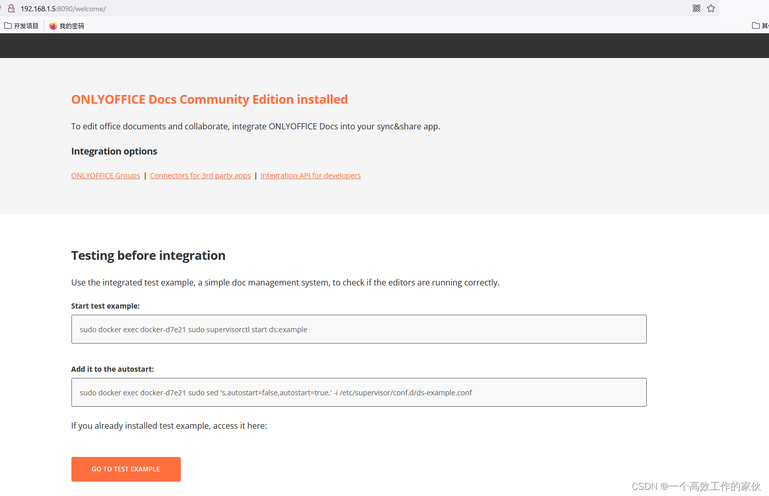Viewport: 769px width, 496px height.
Task: Click the folder icon of 其他书签
Action: [756, 25]
